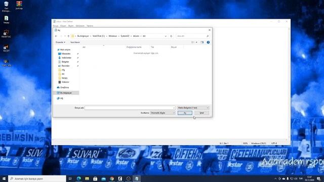Open Belgeler in the navigation pane
The width and height of the screenshot is (324, 182).
65,62
